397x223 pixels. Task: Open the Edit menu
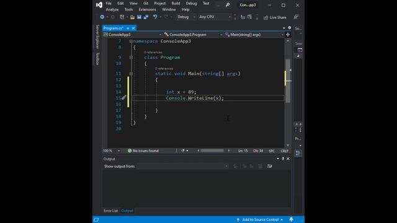coord(120,3)
